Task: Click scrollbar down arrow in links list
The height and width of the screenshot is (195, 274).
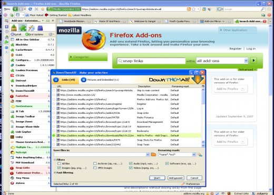Action: [x=203, y=145]
